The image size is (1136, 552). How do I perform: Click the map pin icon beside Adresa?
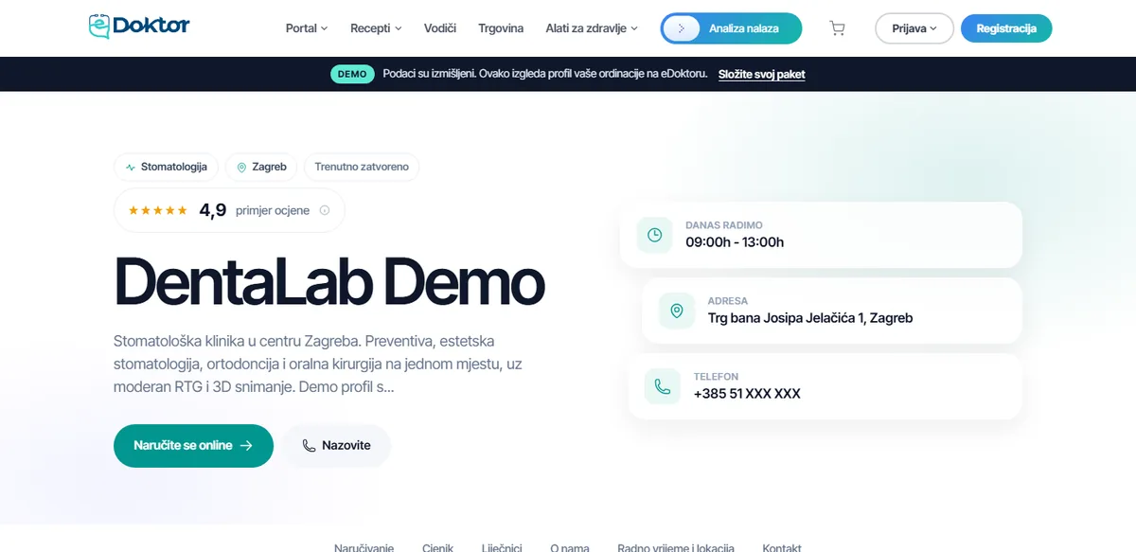click(677, 311)
